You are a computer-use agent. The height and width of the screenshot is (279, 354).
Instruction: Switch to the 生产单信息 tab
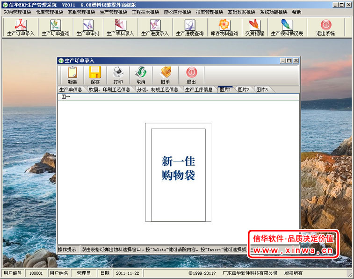pyautogui.click(x=71, y=89)
